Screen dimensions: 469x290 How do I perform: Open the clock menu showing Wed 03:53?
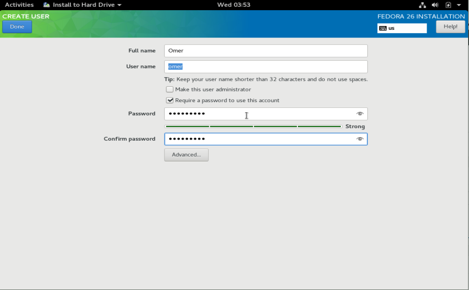coord(234,5)
